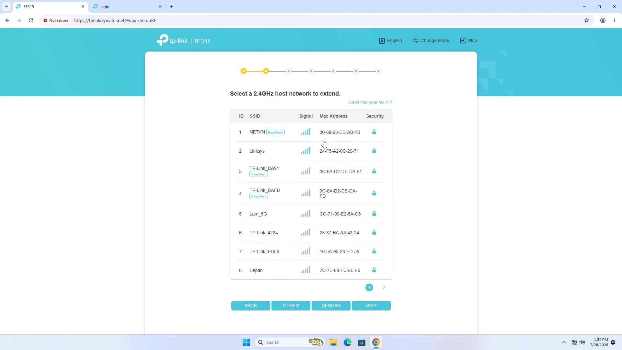Click the lock icon for TP-Link_DA91
Image resolution: width=622 pixels, height=350 pixels.
[374, 171]
